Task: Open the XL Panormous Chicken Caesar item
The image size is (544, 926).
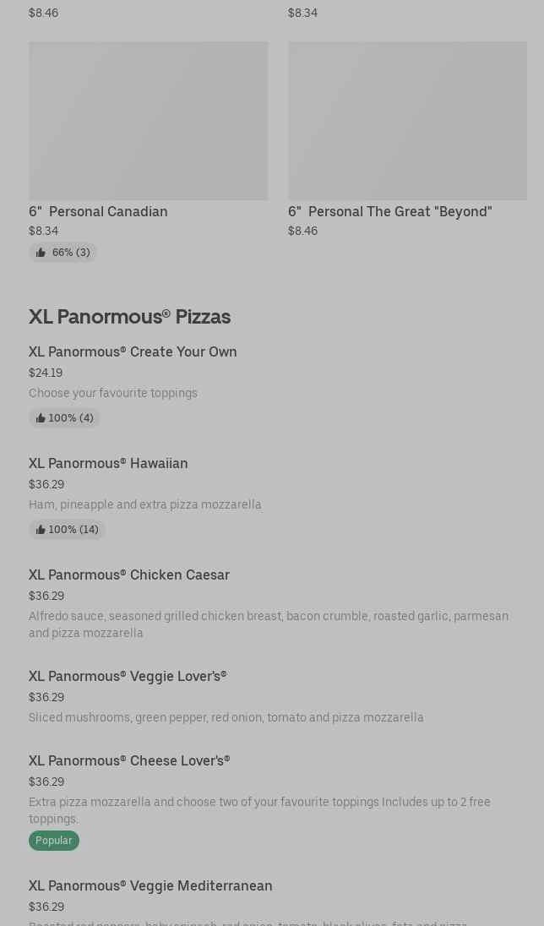Action: 129,575
